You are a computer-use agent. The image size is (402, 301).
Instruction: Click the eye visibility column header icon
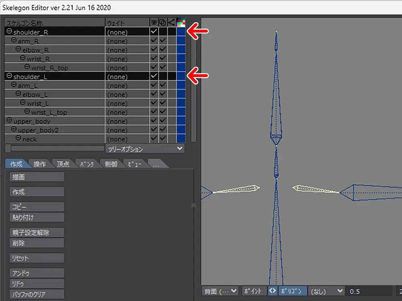(154, 22)
